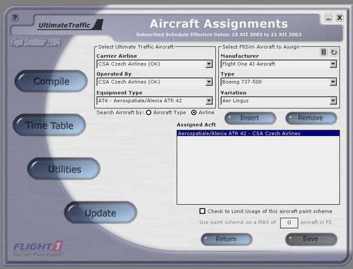353x269 pixels.
Task: Open the Manufacturer dropdown
Action: [x=333, y=64]
